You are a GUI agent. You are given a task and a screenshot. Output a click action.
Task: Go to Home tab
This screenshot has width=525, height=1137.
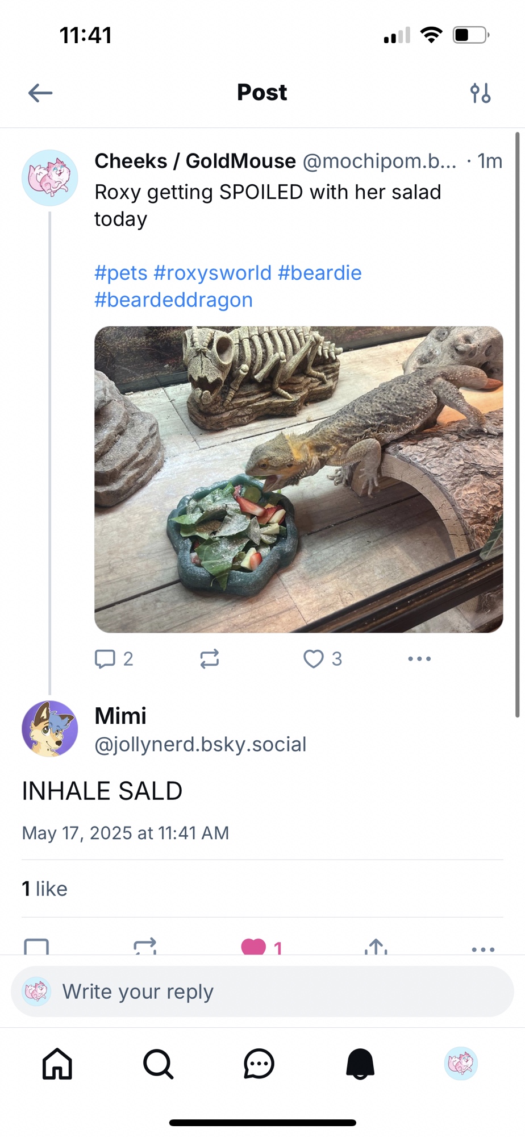tap(57, 1064)
